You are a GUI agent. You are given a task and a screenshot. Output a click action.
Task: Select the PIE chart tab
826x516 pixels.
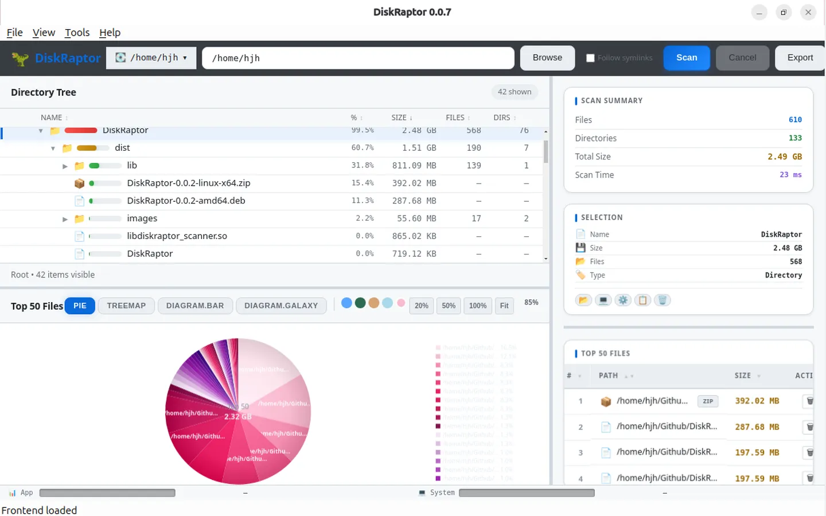[80, 306]
